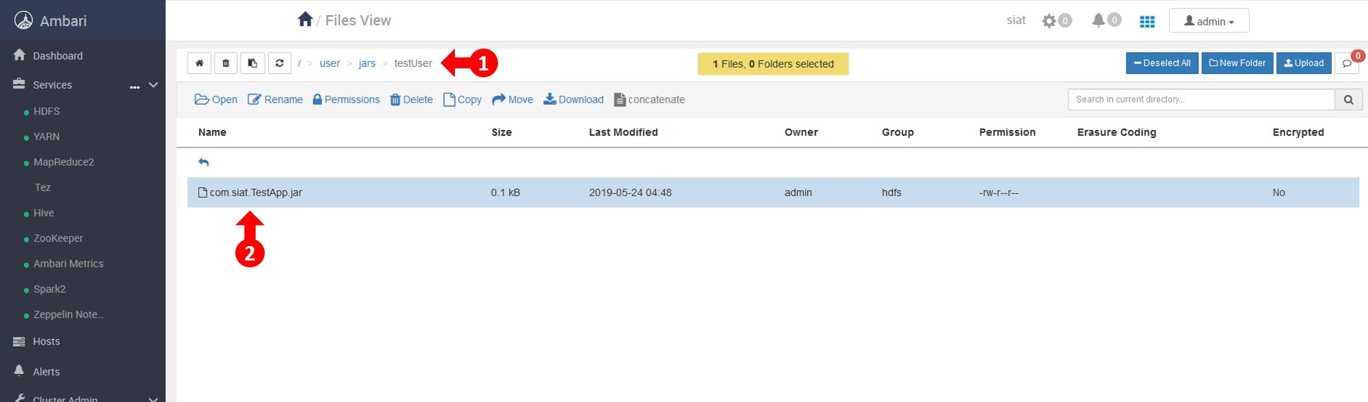Image resolution: width=1368 pixels, height=402 pixels.
Task: Click the home directory icon in file toolbar
Action: point(199,63)
